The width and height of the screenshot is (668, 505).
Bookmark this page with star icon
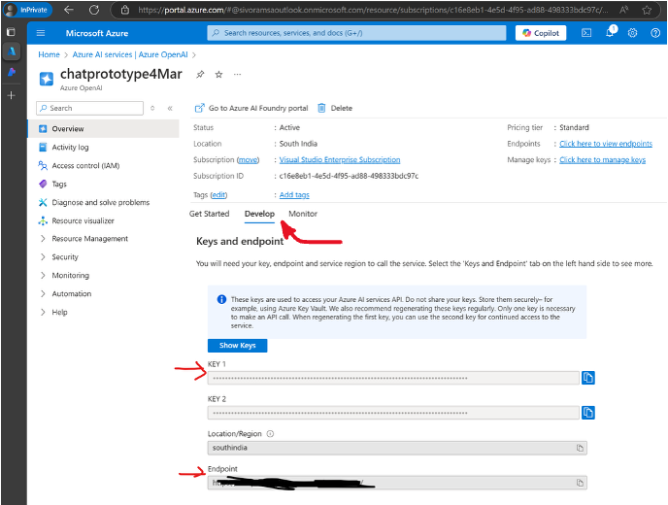647,10
